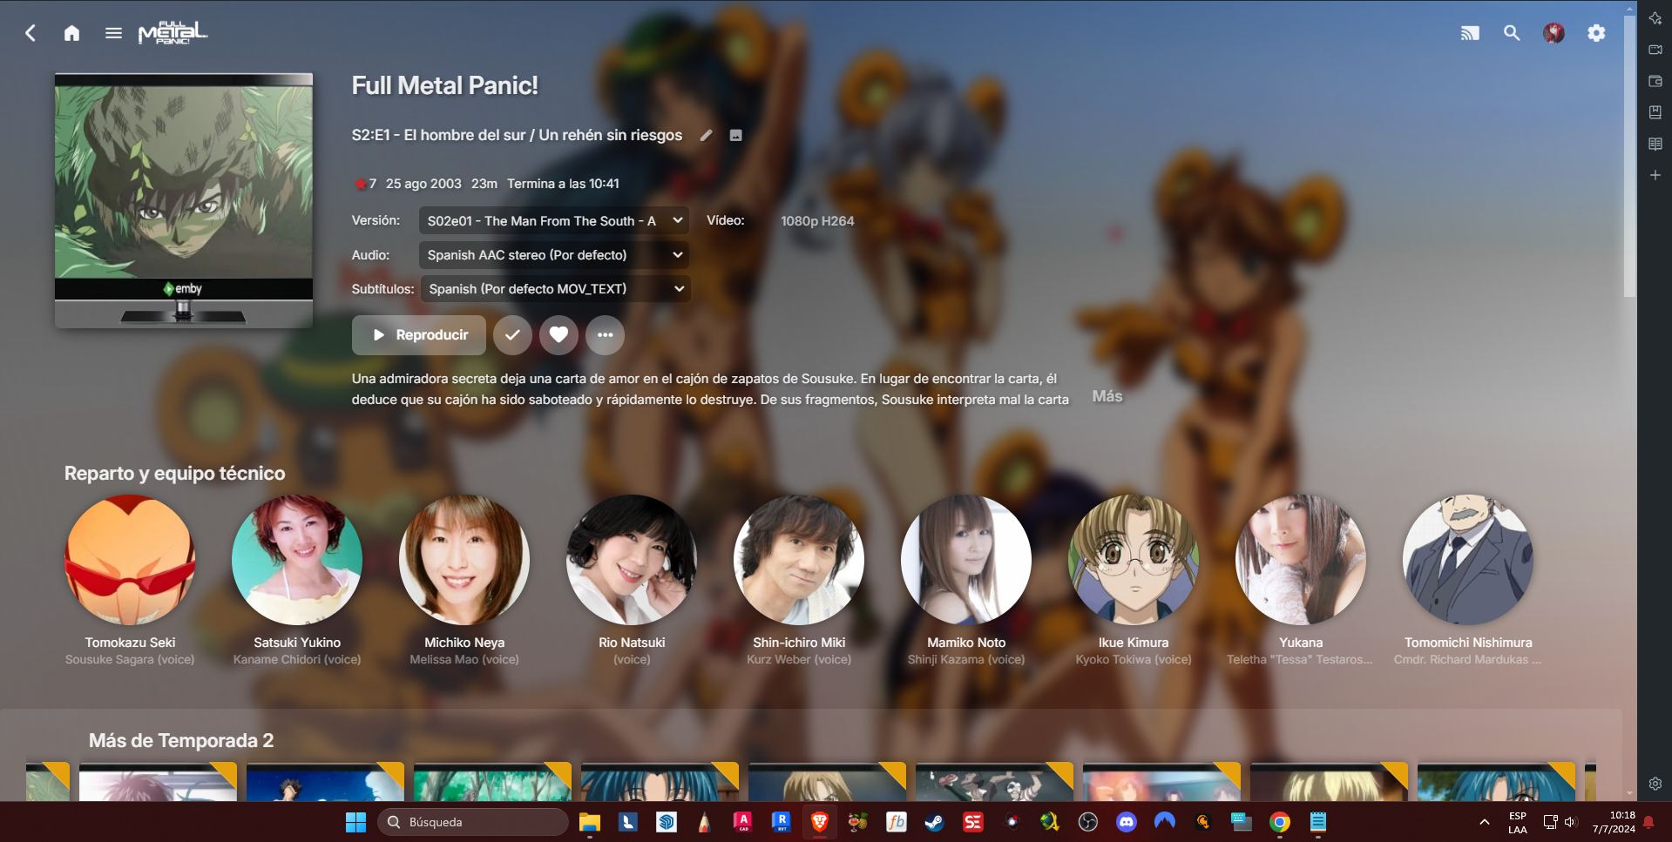
Task: Open the user profile avatar
Action: pos(1554,33)
